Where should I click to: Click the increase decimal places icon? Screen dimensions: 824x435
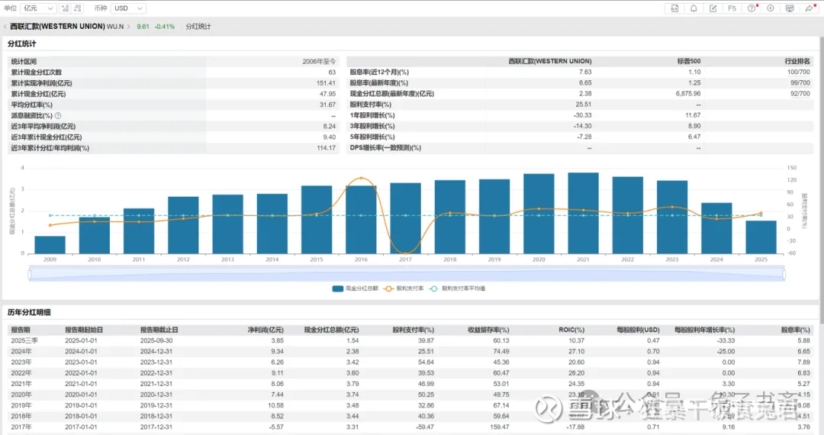65,8
